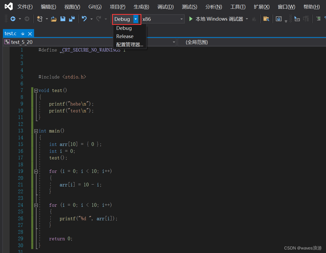Open the New File dropdown arrow
Image resolution: width=326 pixels, height=253 pixels.
47,19
